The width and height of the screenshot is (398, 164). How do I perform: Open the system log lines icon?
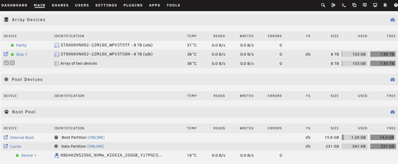tap(385, 5)
